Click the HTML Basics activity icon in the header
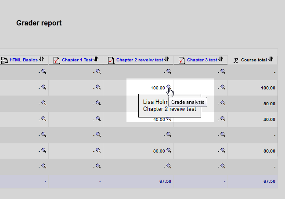 [4, 60]
